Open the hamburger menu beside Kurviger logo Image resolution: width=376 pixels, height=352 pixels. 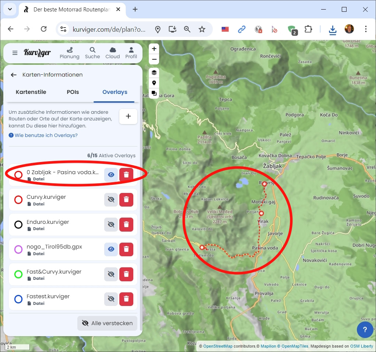pyautogui.click(x=15, y=53)
